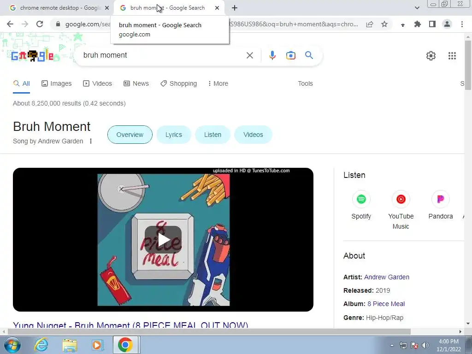
Task: Select the Overview chip
Action: coord(130,135)
